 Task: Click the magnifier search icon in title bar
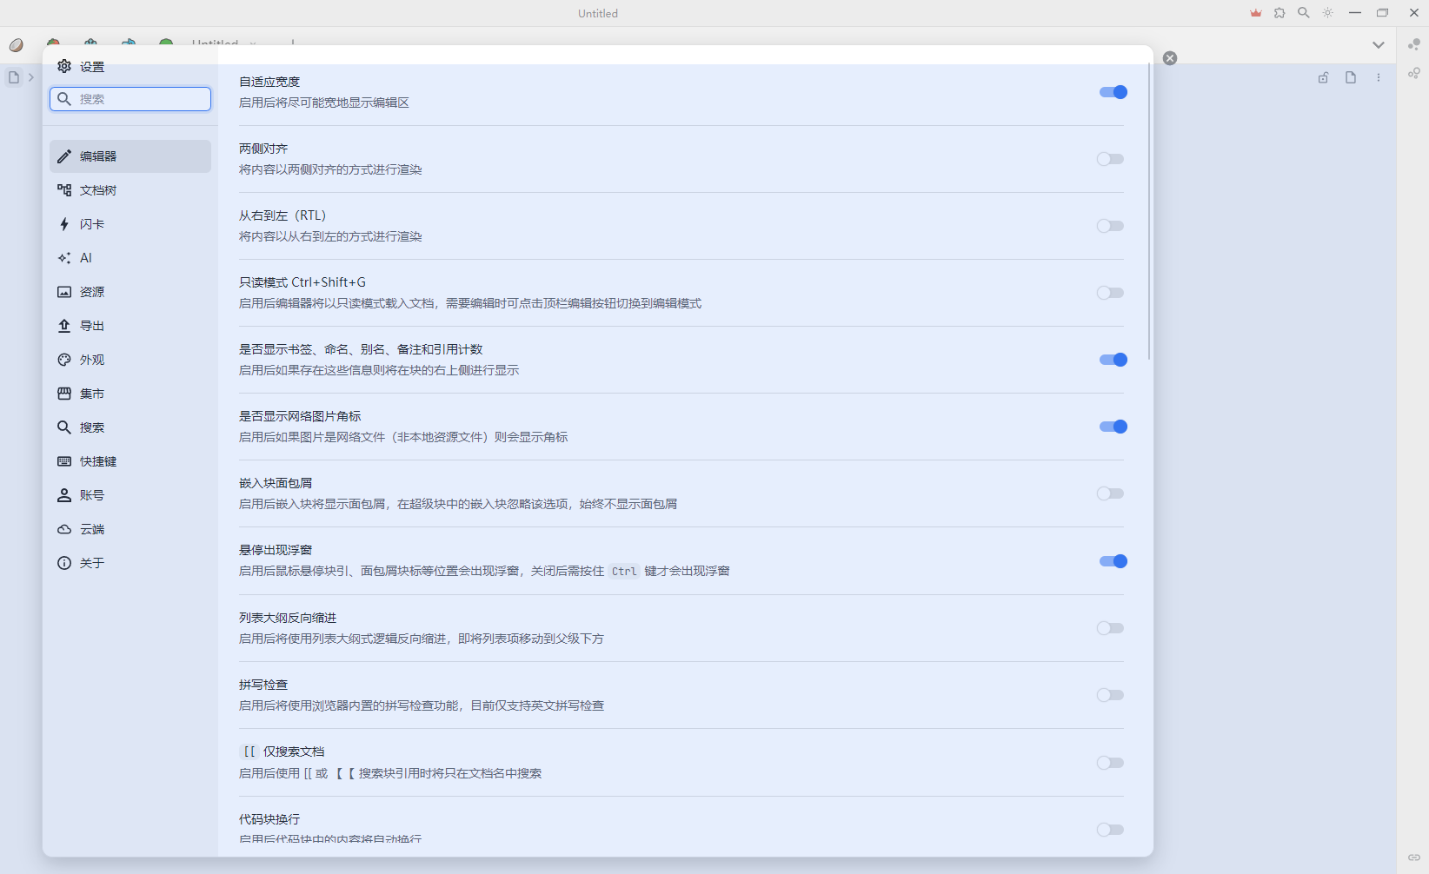tap(1304, 13)
